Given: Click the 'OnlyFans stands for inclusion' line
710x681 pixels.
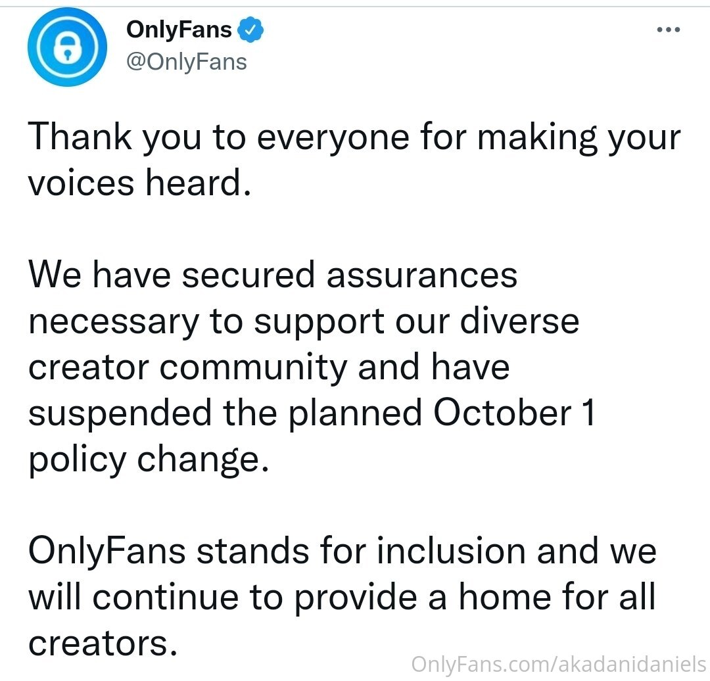Looking at the screenshot, I should pos(343,552).
